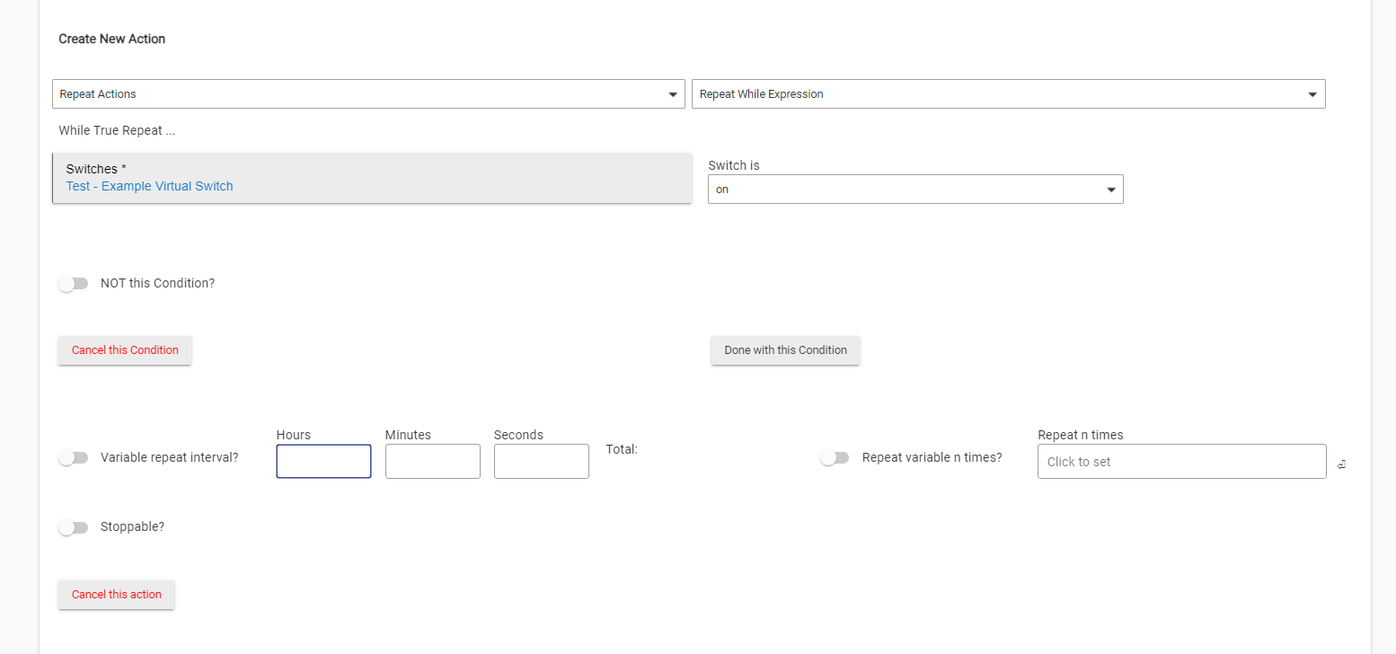
Task: Toggle the NOT this Condition switch
Action: 74,284
